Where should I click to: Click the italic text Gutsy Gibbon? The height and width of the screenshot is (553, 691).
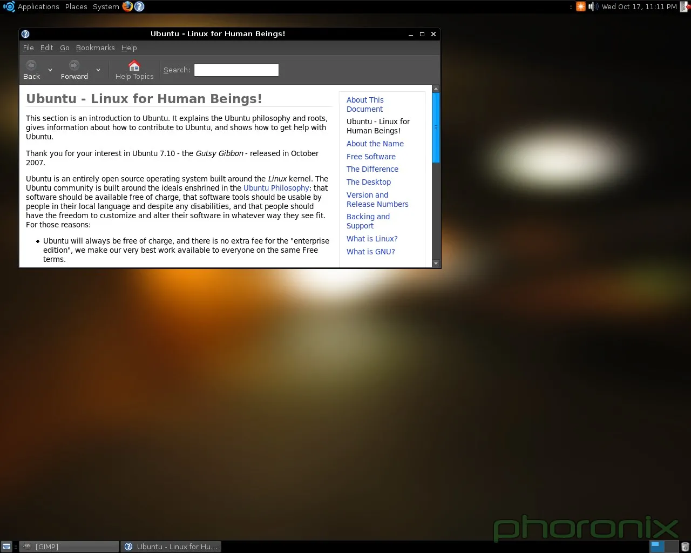click(219, 153)
